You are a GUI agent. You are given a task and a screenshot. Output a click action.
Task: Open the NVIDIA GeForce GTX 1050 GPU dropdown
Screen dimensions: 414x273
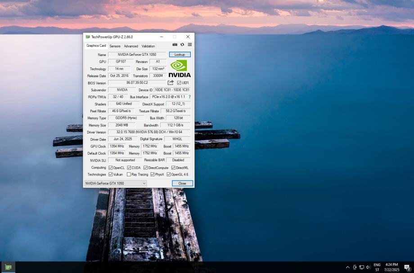point(115,183)
